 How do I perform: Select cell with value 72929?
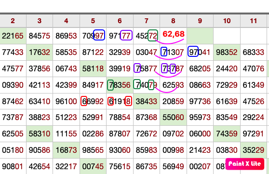(227, 85)
